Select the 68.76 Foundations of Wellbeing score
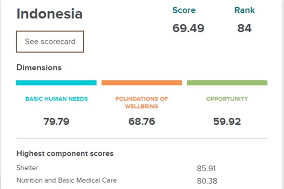Screen dimensions: 284x189 tap(142, 121)
